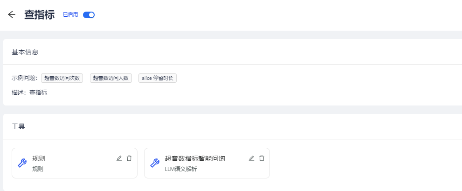The image size is (462, 191).
Task: Select the 超音数访问次数 example question tag
Action: (62, 78)
